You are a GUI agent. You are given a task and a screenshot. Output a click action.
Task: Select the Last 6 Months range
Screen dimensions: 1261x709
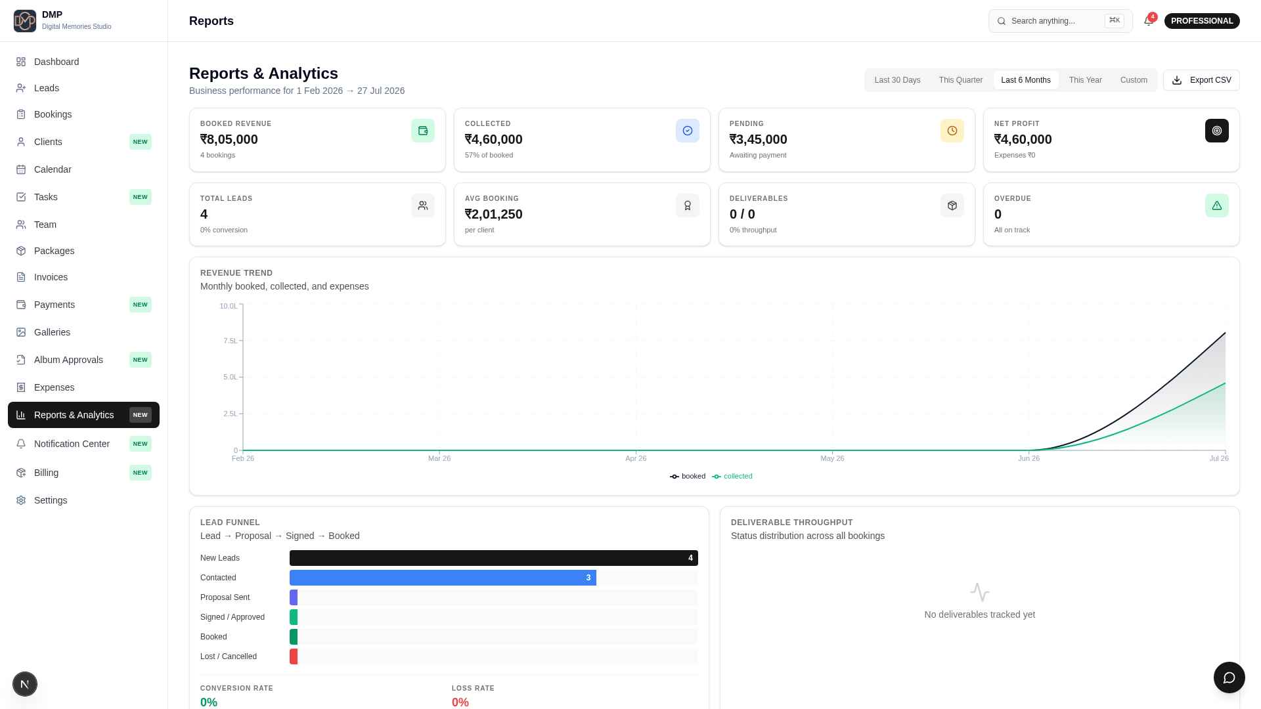pyautogui.click(x=1026, y=80)
